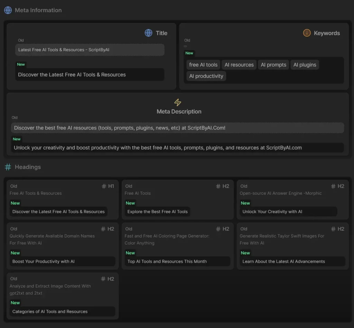Screen dimensions: 354x328
Task: Click the old meta description field
Action: click(177, 127)
